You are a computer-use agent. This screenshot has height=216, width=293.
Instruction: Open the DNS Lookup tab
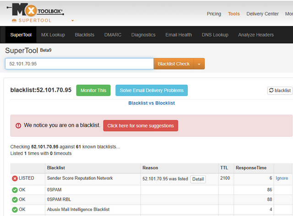tap(215, 35)
